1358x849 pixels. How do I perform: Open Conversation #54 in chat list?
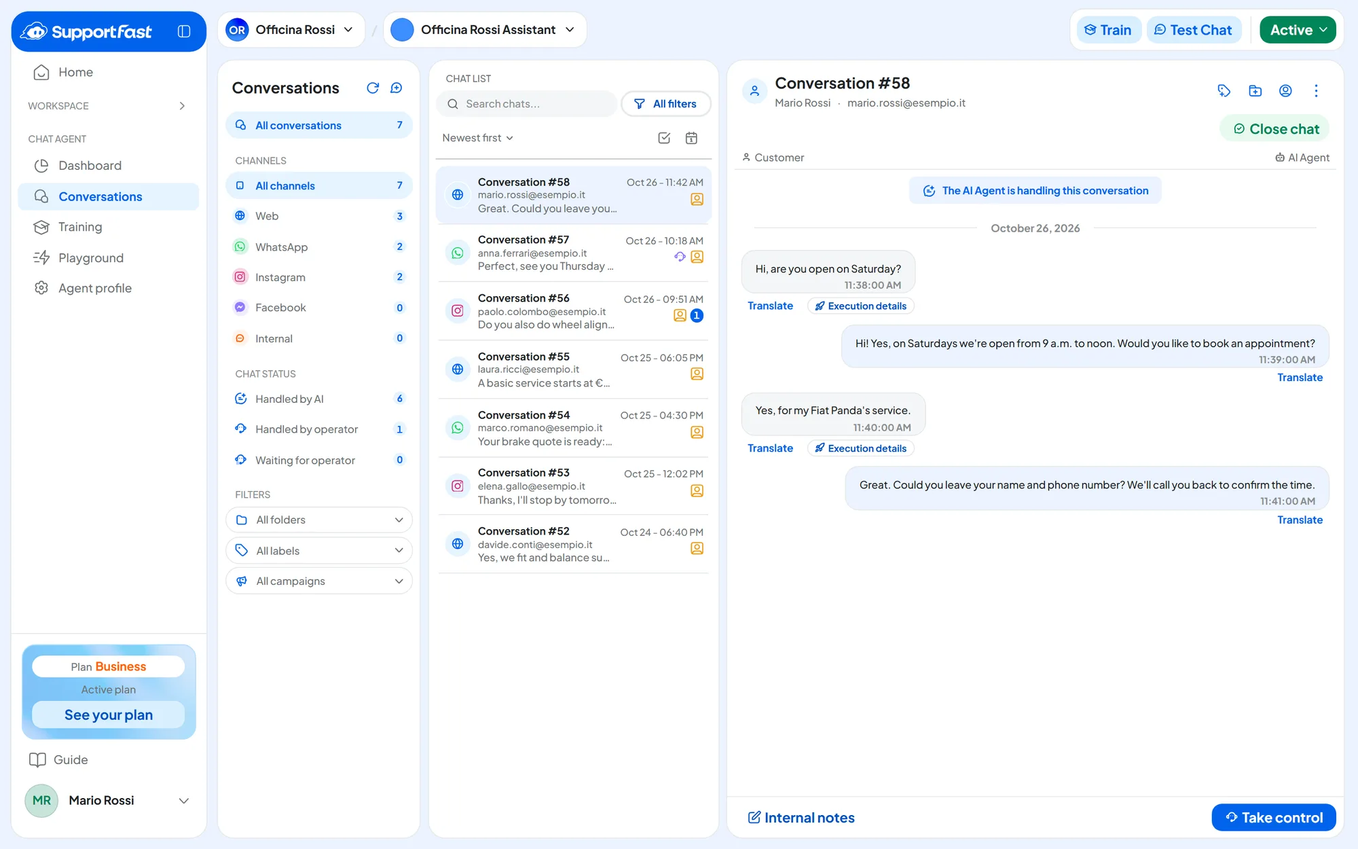pos(574,428)
